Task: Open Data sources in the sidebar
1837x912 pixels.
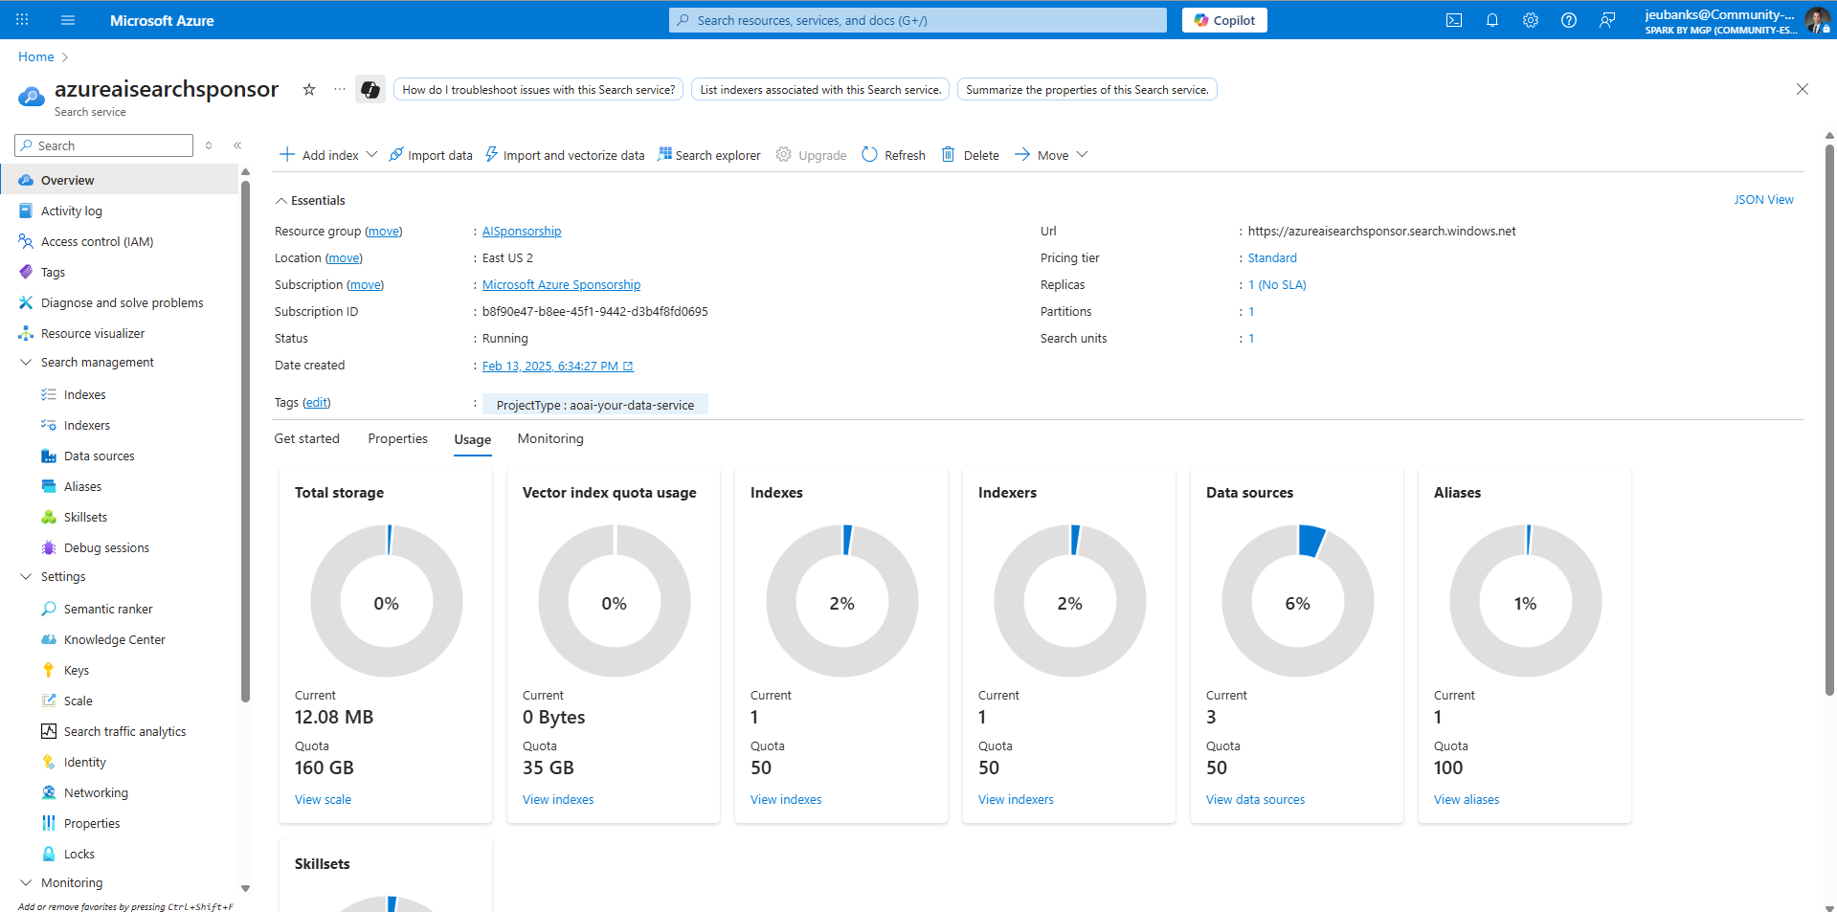Action: (x=99, y=456)
